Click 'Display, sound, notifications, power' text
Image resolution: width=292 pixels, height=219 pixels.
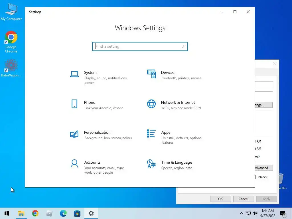click(106, 80)
